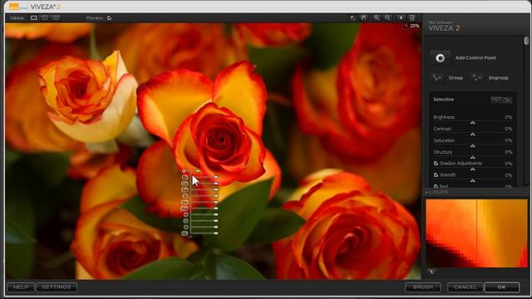Select the arrow selection tool
532x299 pixels.
coord(352,17)
